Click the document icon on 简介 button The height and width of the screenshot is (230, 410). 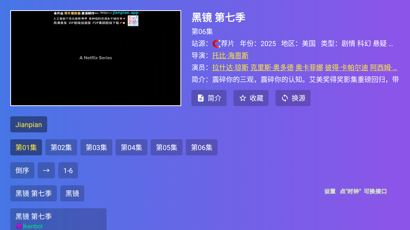point(201,98)
